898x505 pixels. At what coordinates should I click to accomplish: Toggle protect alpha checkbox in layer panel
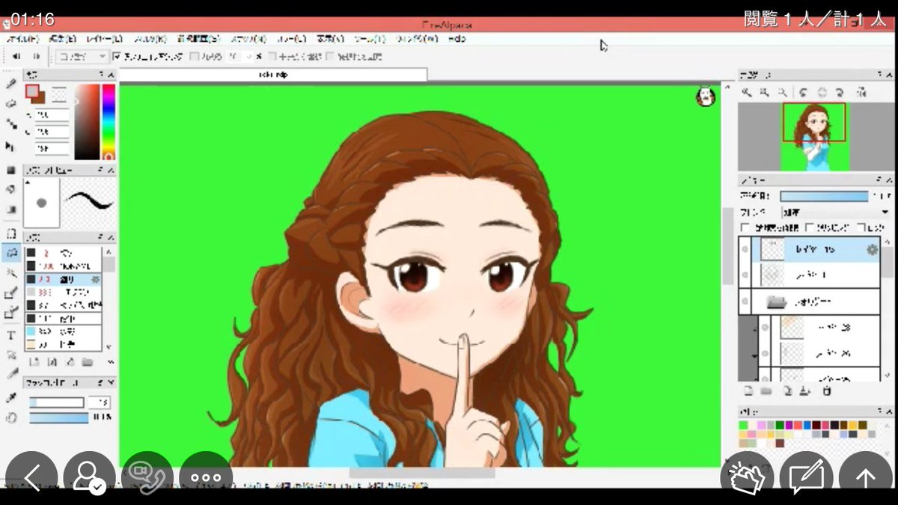click(745, 227)
